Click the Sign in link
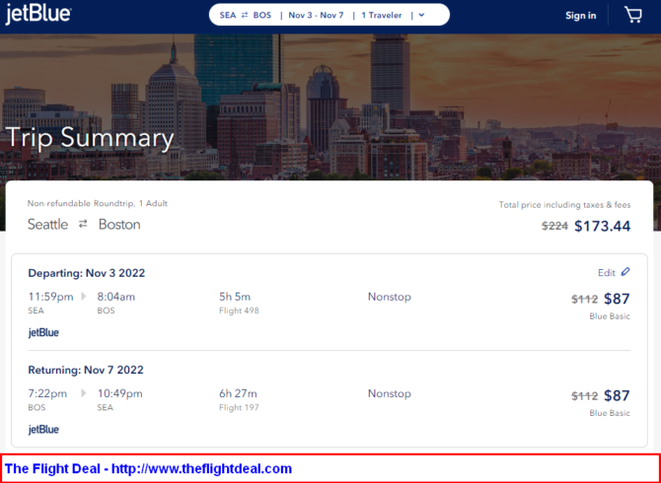Screen dimensions: 661x483 (x=580, y=16)
